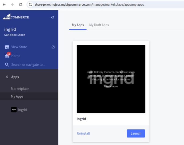Click the browser forward arrow
The width and height of the screenshot is (184, 145).
tap(12, 5)
